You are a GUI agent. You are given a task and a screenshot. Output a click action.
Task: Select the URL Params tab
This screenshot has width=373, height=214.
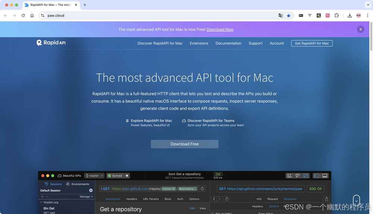(x=151, y=199)
